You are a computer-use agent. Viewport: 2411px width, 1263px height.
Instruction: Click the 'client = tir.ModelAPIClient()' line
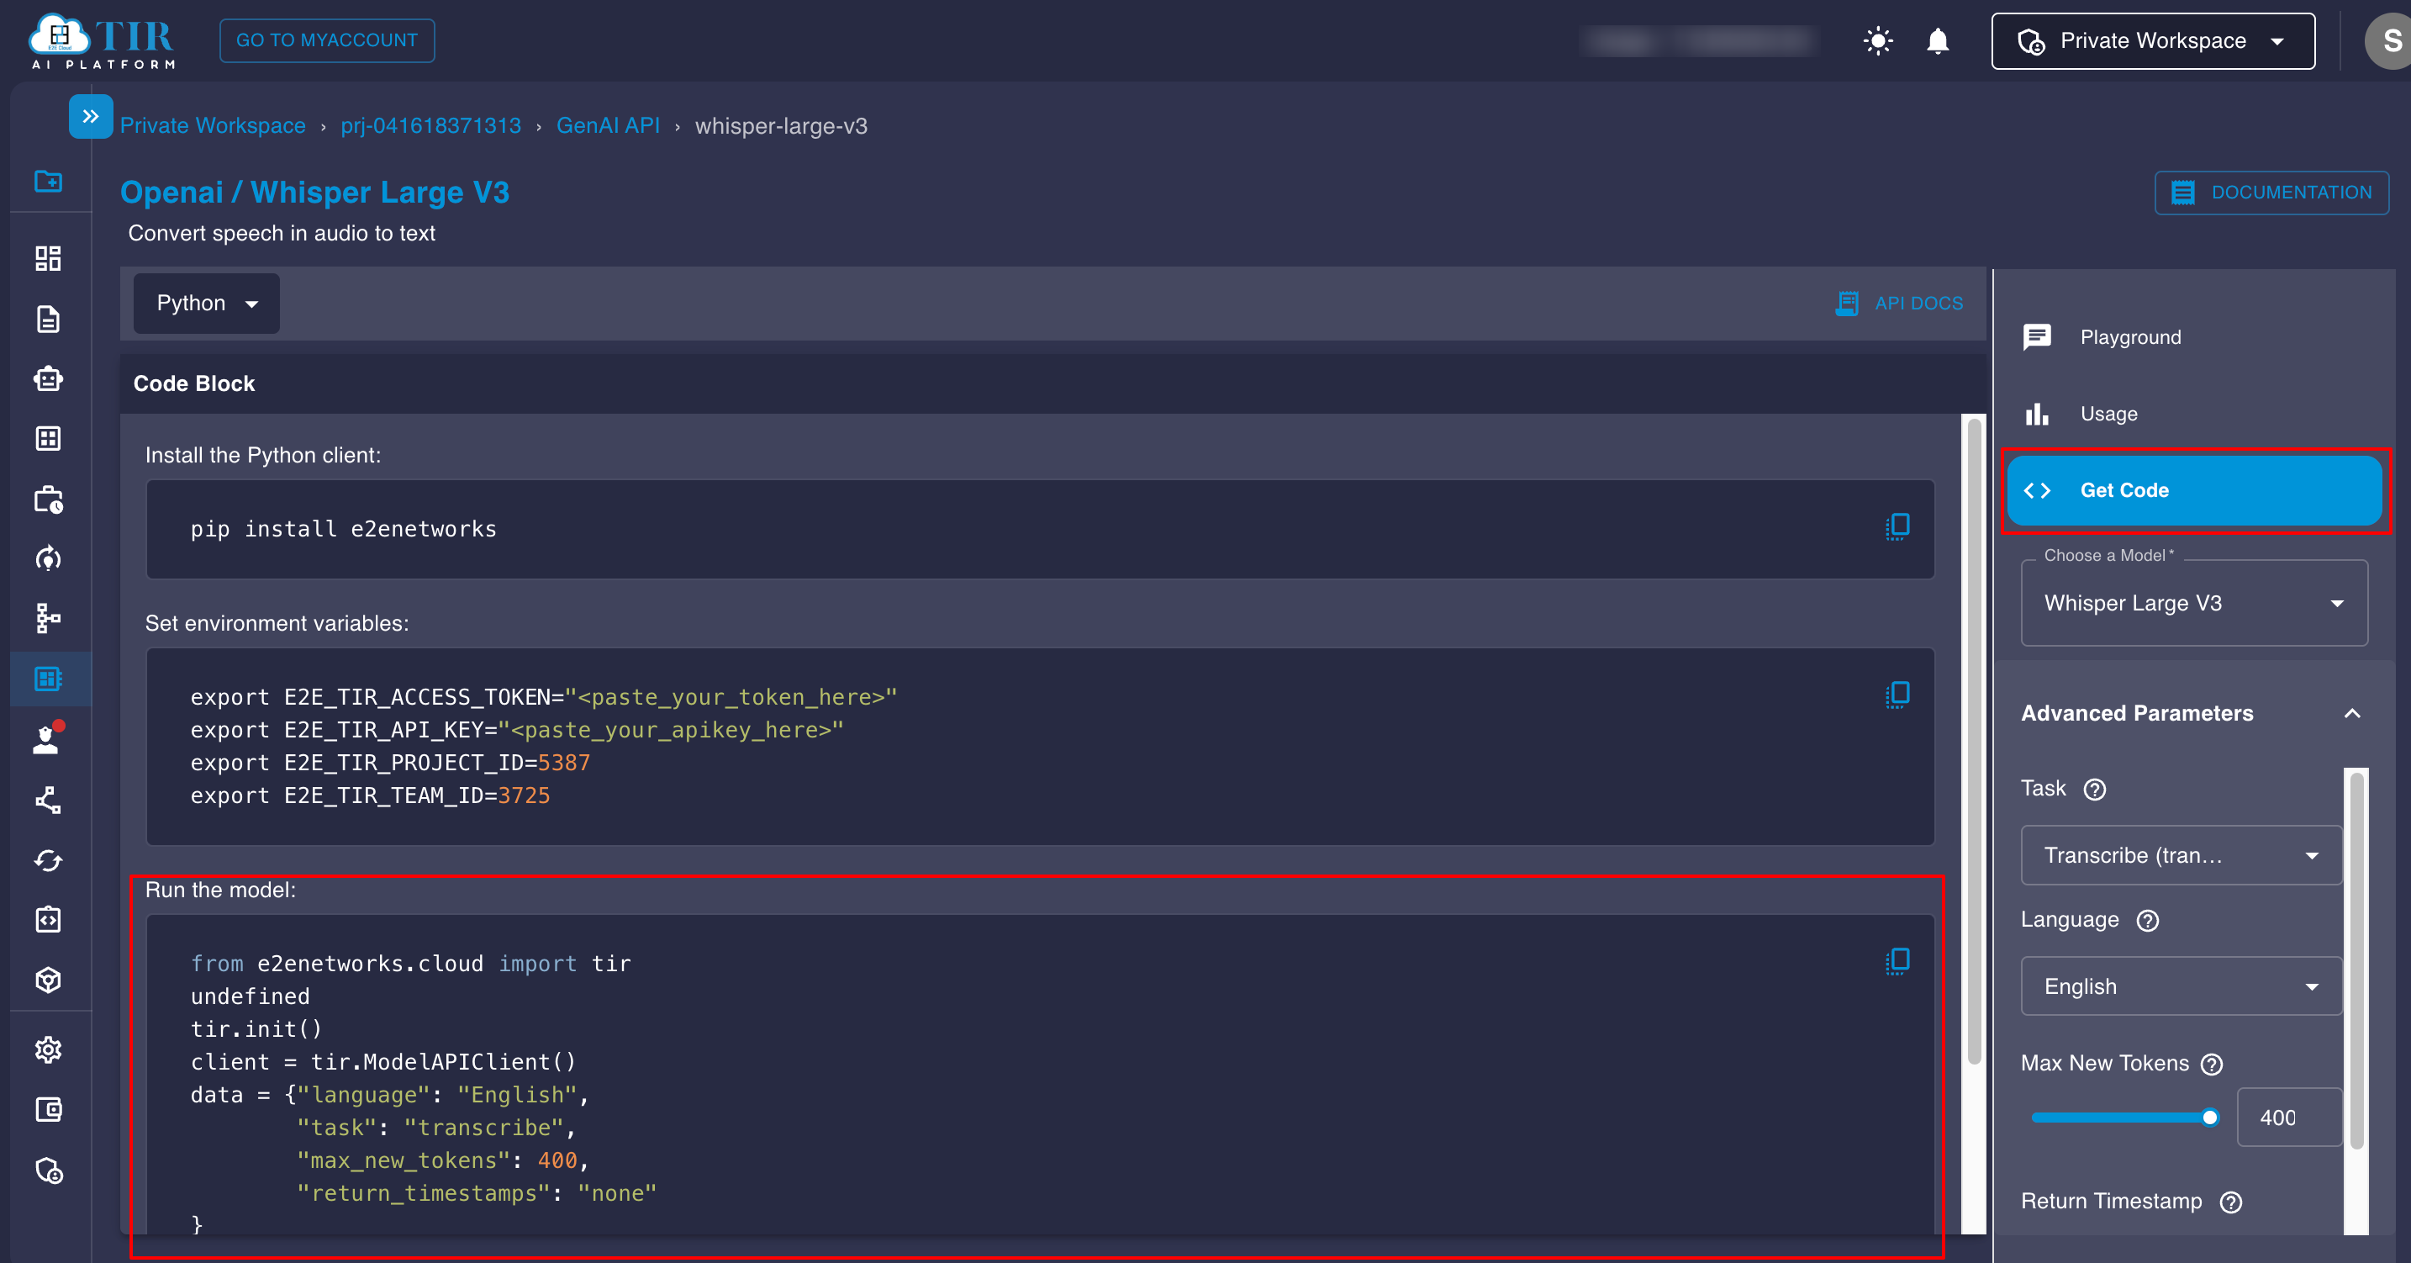pyautogui.click(x=382, y=1062)
